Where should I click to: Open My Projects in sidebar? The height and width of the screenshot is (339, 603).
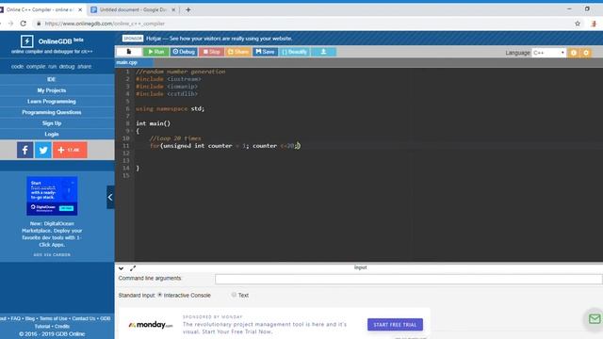52,90
